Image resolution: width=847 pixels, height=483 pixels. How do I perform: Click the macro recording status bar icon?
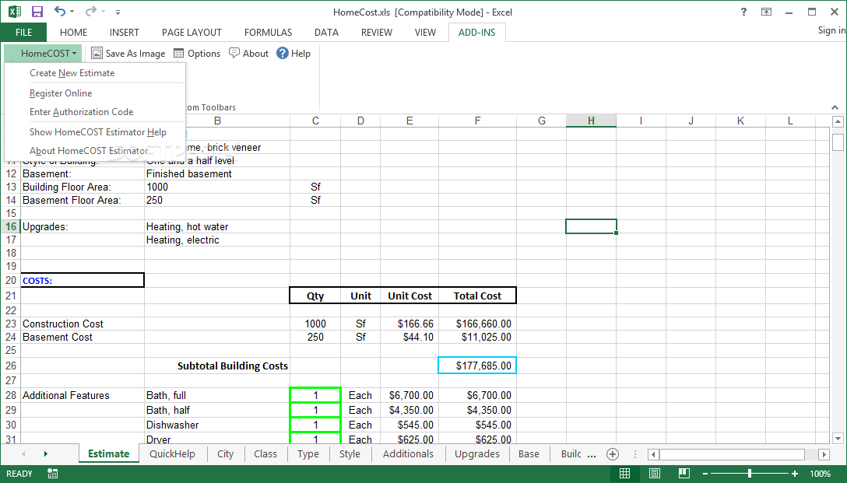tap(52, 474)
